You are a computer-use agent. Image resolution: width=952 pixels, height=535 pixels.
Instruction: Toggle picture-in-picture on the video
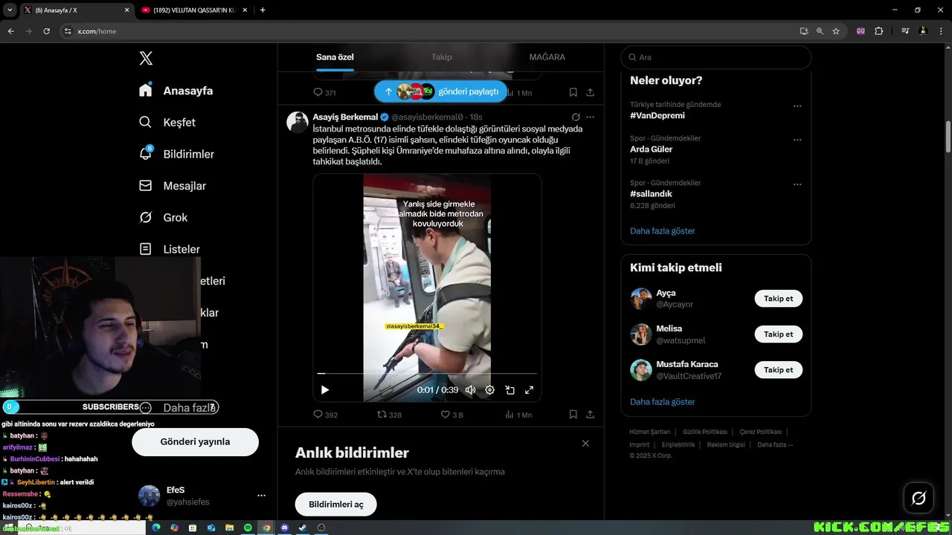510,390
